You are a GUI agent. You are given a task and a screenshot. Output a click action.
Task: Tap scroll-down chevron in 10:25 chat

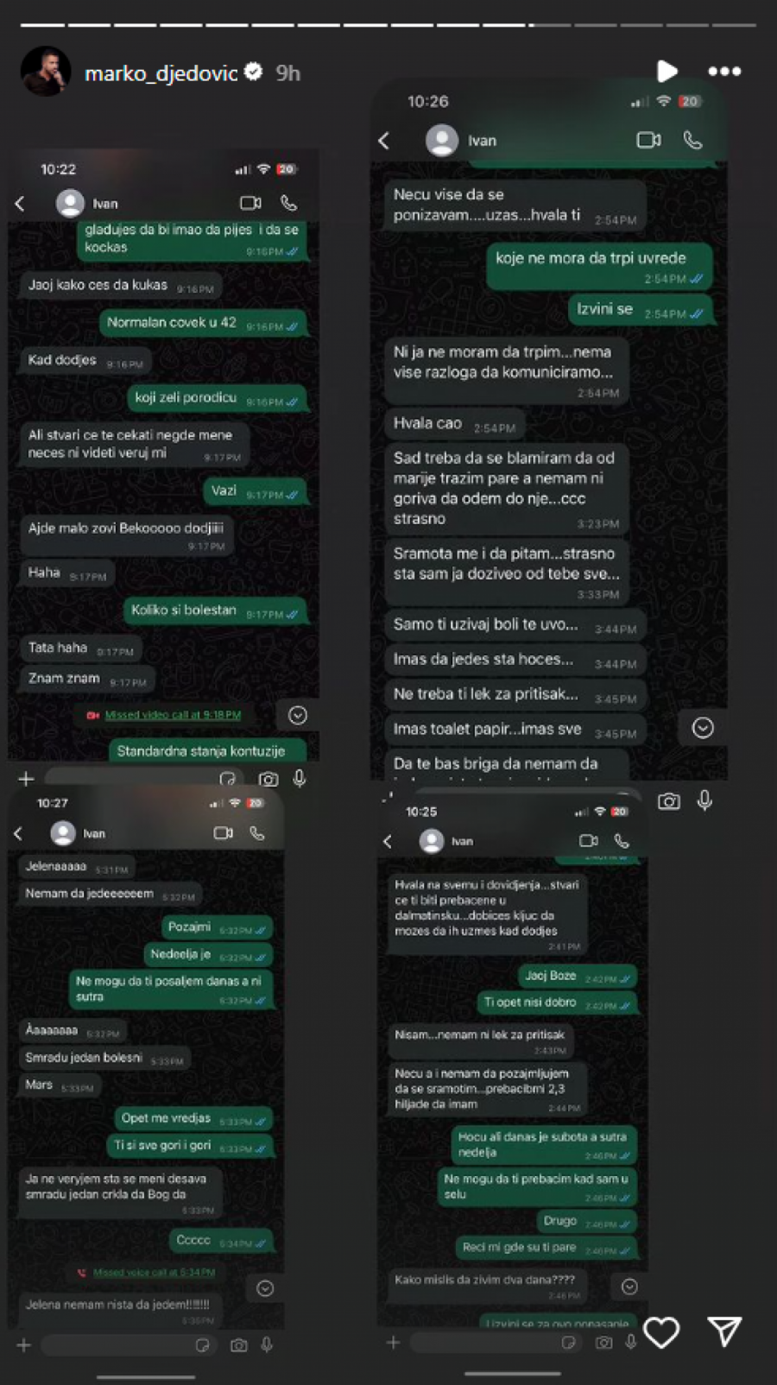coord(629,1287)
